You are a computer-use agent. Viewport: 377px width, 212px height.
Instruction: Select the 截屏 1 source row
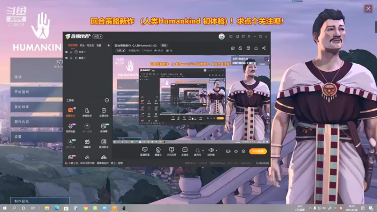pos(88,58)
